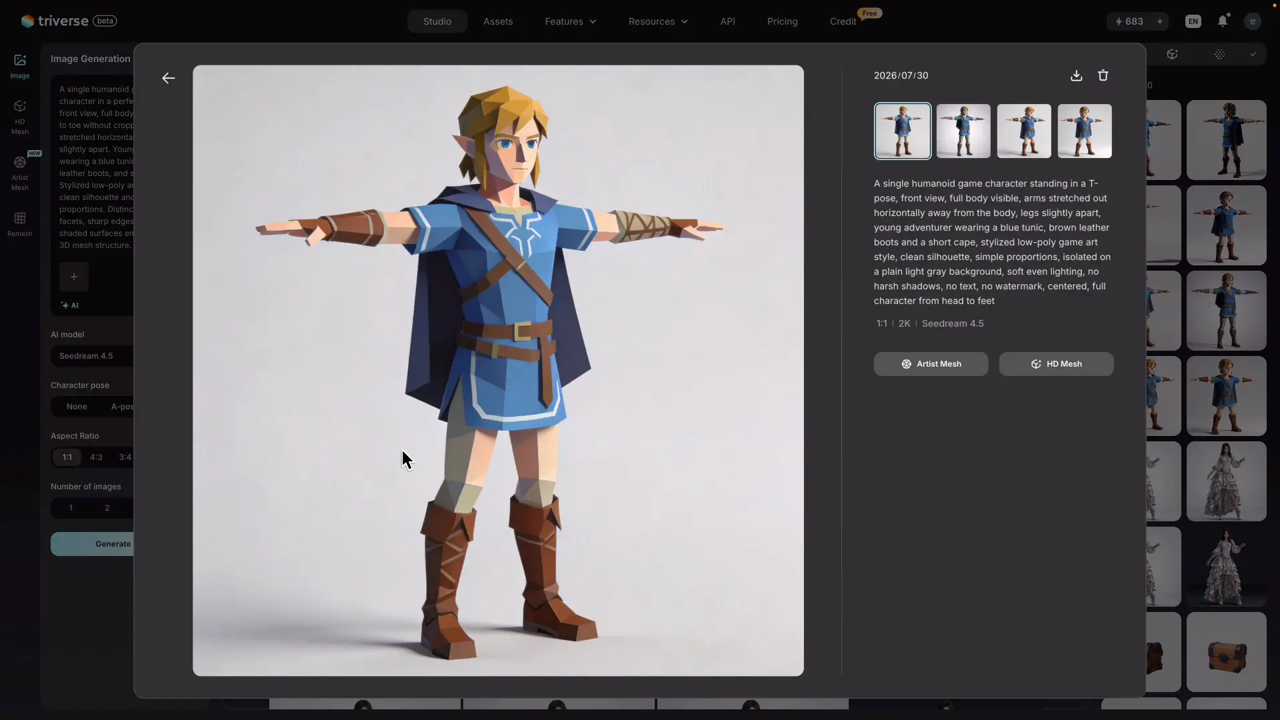1280x720 pixels.
Task: Click the HD Mesh button
Action: coord(1057,364)
